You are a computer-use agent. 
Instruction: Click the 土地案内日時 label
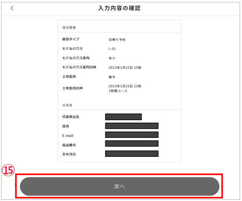[73, 88]
